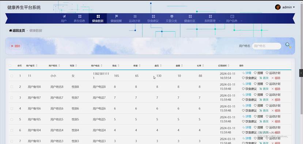Viewport: 303px width, 144px height.
Task: Click the red 删除 button
Action: coord(15,46)
